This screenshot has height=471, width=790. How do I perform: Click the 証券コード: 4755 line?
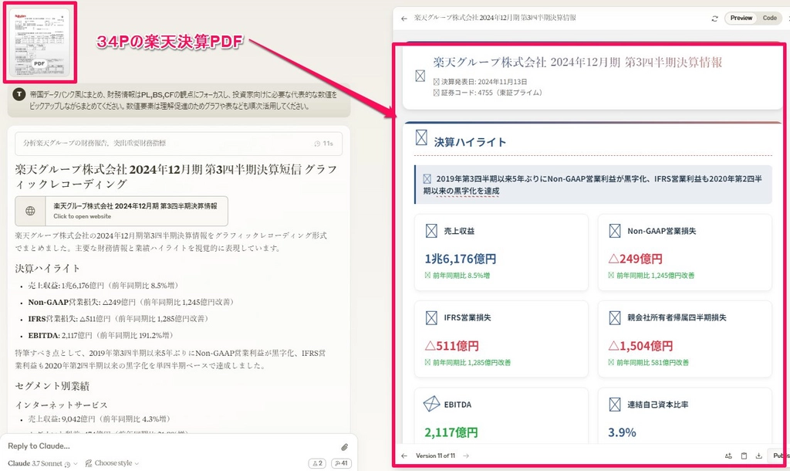tap(488, 93)
